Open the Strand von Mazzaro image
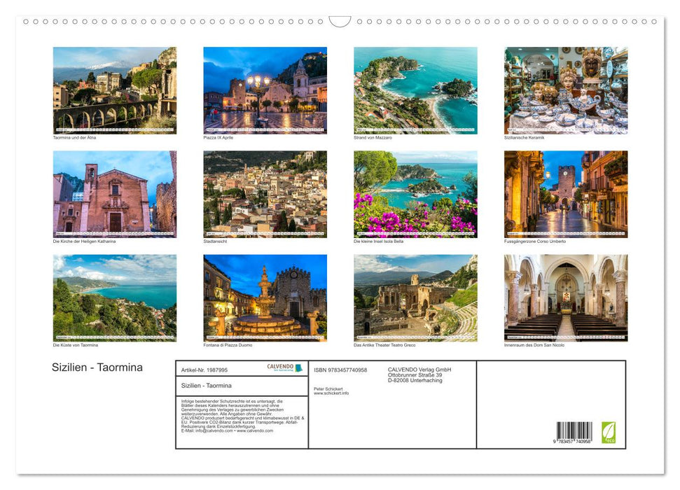 click(x=415, y=90)
